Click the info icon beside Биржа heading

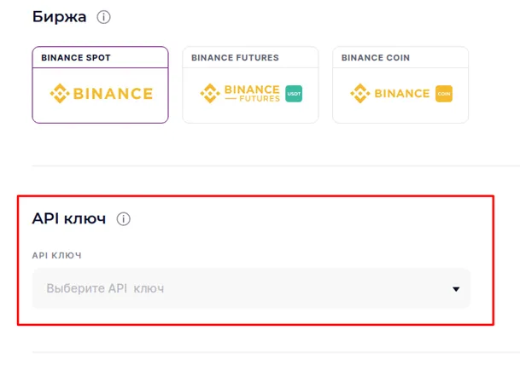tap(104, 17)
